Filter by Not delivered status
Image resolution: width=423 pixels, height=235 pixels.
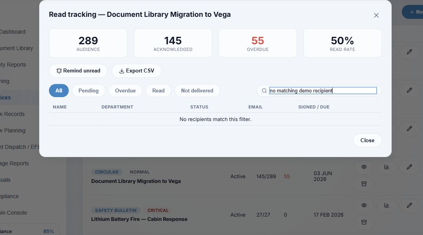197,90
